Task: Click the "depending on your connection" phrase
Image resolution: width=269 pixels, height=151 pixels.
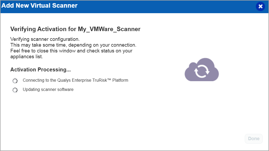Action: [x=102, y=45]
